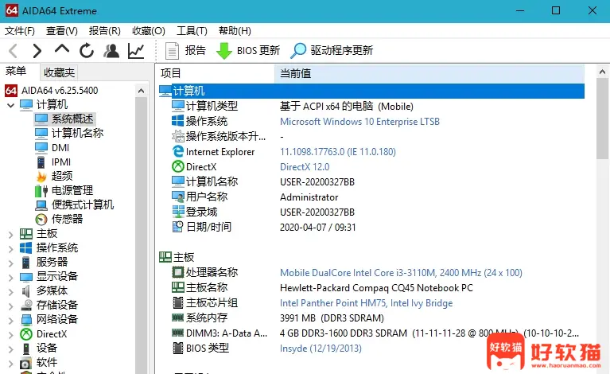The width and height of the screenshot is (610, 374).
Task: Click the 用户名称 user icon
Action: click(178, 197)
